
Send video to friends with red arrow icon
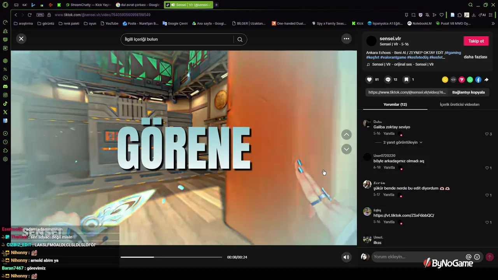click(461, 80)
